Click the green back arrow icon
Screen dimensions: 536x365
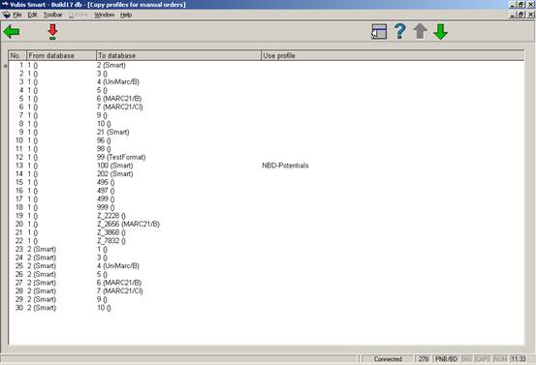coord(12,32)
